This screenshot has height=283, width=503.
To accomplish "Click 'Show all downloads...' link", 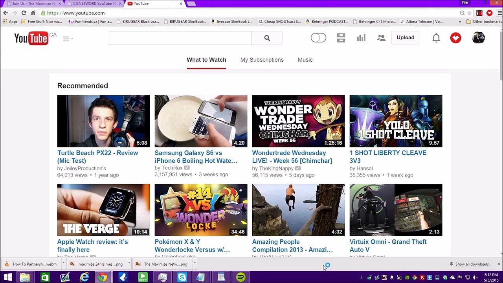I will tap(473, 264).
